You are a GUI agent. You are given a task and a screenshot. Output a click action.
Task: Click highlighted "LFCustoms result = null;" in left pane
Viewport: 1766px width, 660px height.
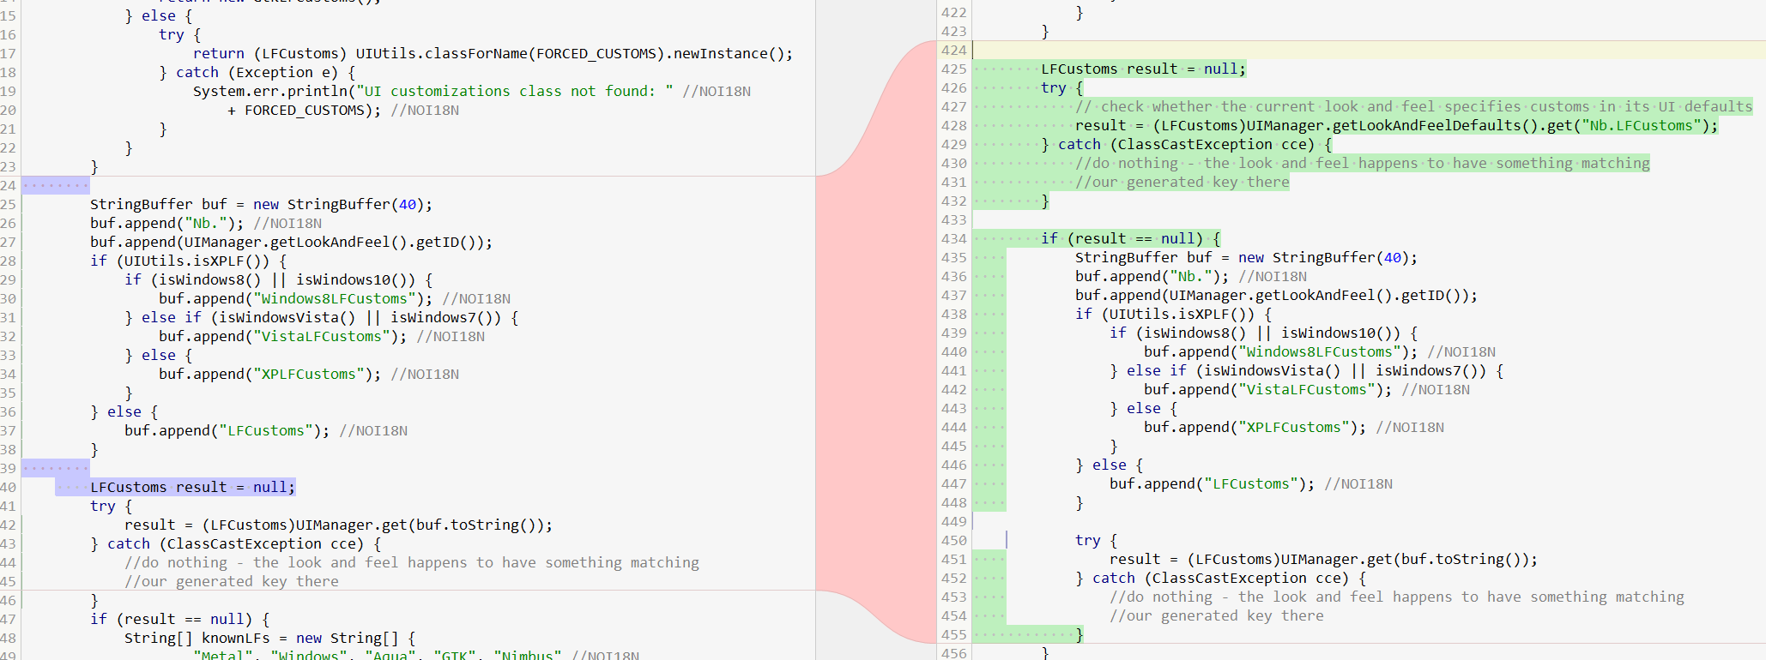192,487
